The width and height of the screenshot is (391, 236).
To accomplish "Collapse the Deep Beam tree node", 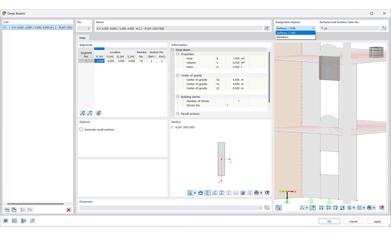I will [x=172, y=50].
